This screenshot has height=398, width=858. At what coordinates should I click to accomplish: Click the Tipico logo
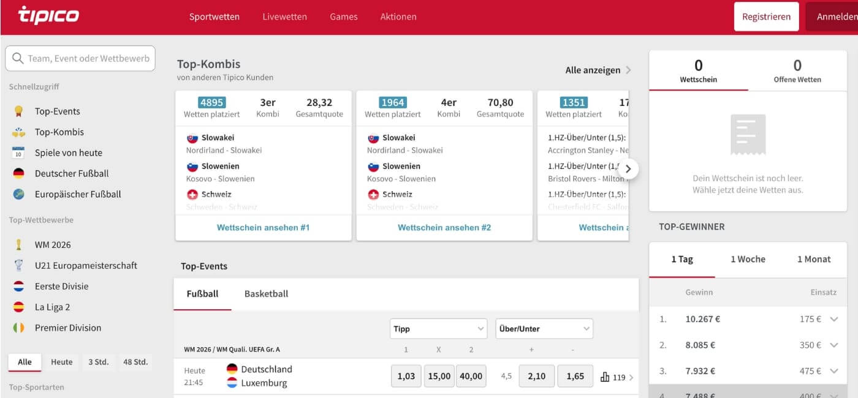tap(48, 15)
